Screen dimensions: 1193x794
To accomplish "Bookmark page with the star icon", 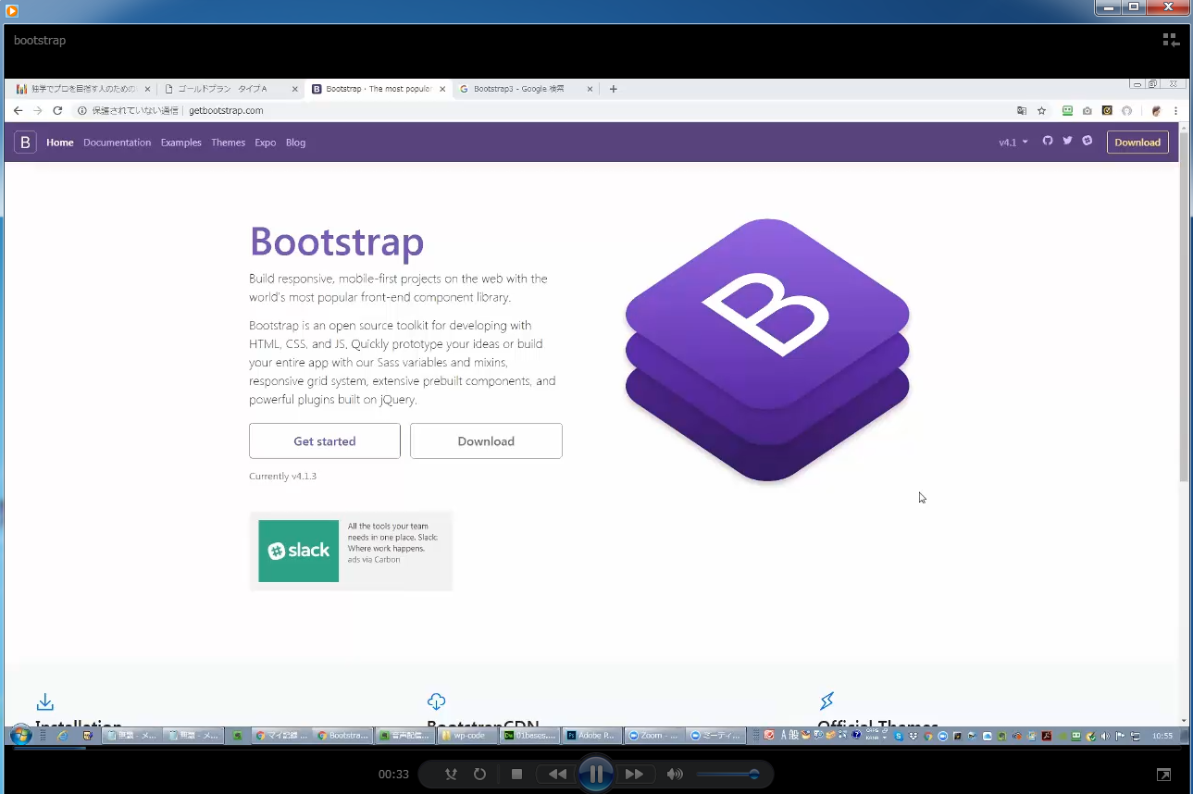I will [x=1041, y=111].
